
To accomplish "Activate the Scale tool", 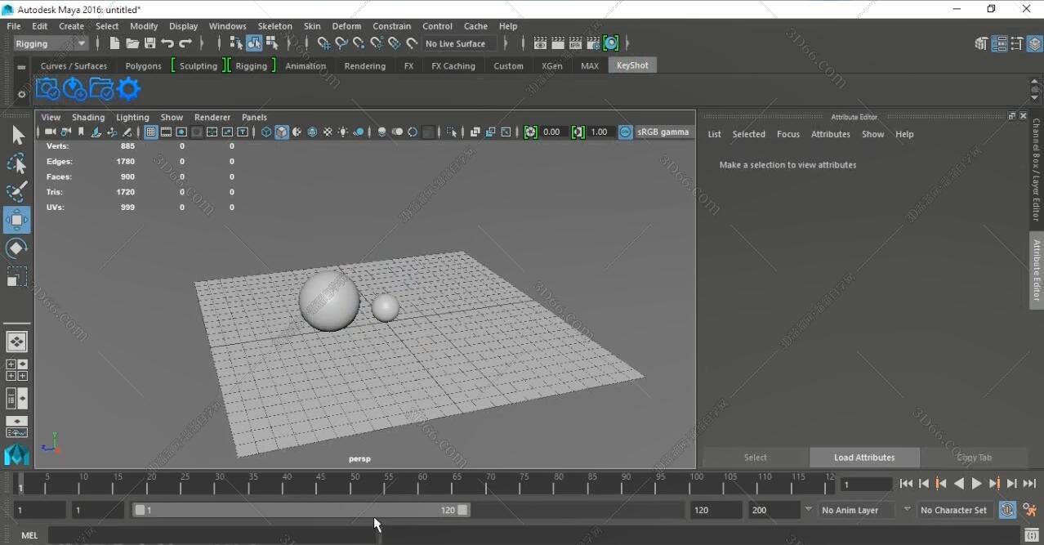I will [17, 277].
